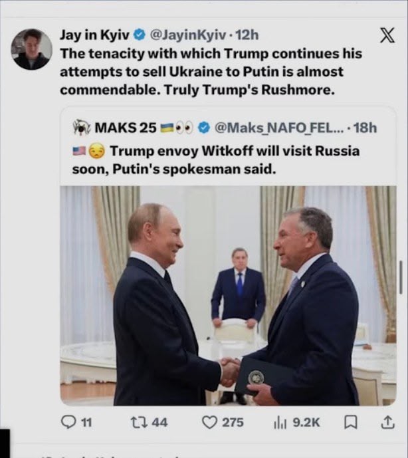Open the share upload icon

[x=388, y=422]
